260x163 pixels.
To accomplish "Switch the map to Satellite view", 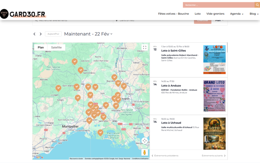I will click(x=56, y=48).
